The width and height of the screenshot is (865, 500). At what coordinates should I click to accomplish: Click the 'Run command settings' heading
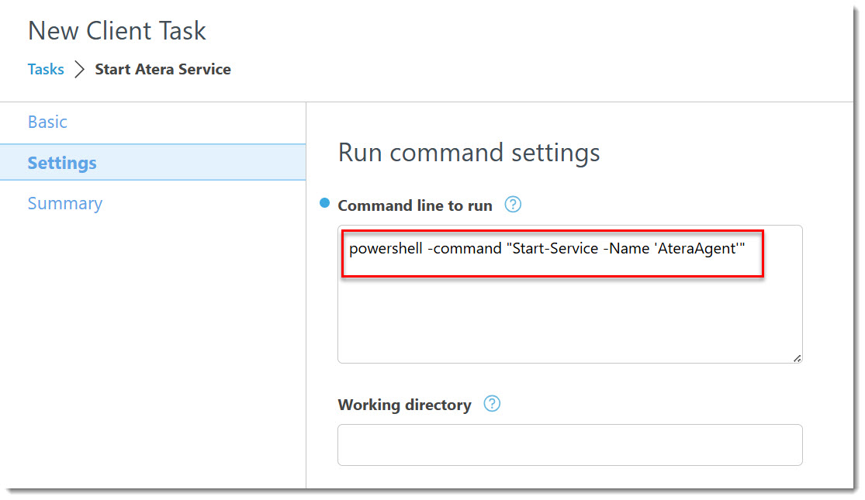coord(469,153)
